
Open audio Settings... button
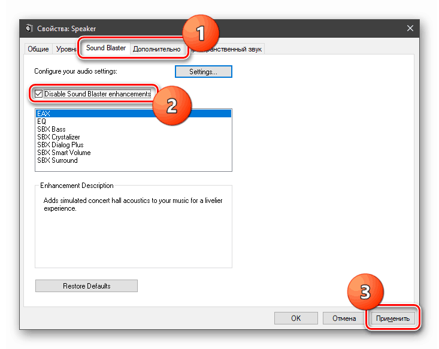[x=203, y=72]
